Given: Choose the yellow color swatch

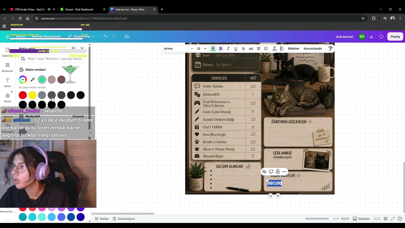Looking at the screenshot, I should 32,95.
